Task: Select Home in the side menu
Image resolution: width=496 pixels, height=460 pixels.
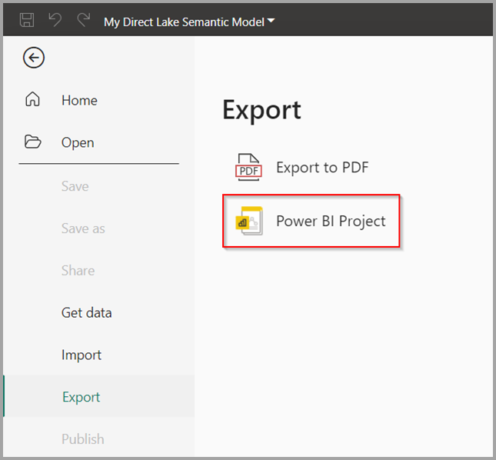Action: click(x=80, y=101)
